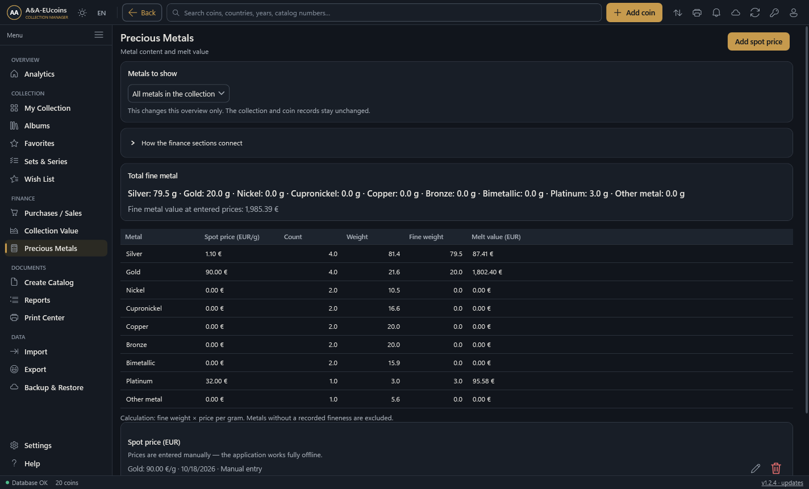Open Albums in the sidebar
The width and height of the screenshot is (809, 489).
tap(56, 126)
